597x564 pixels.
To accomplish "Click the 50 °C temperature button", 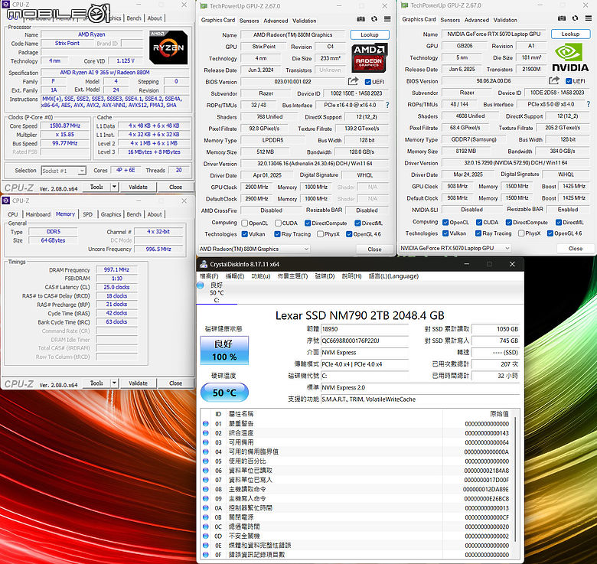I will click(x=224, y=393).
